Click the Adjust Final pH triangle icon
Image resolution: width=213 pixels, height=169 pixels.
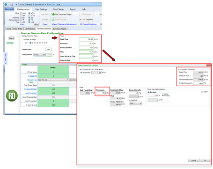coord(53,19)
